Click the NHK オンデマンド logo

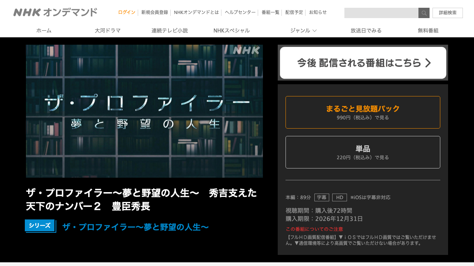pyautogui.click(x=55, y=12)
